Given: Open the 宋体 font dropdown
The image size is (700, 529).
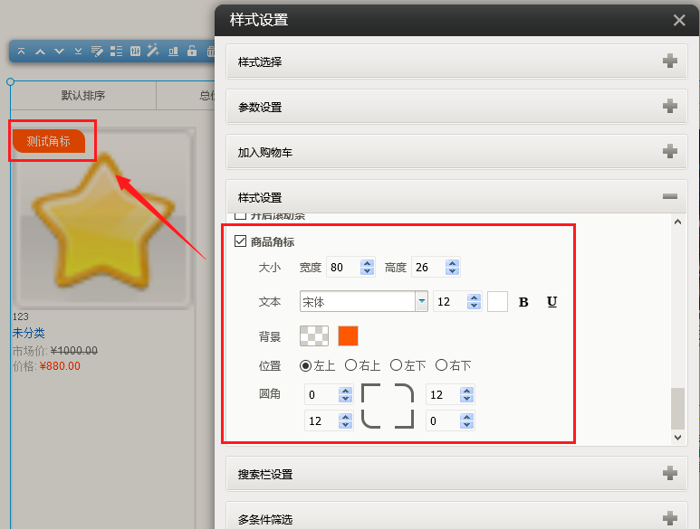Looking at the screenshot, I should click(x=421, y=302).
